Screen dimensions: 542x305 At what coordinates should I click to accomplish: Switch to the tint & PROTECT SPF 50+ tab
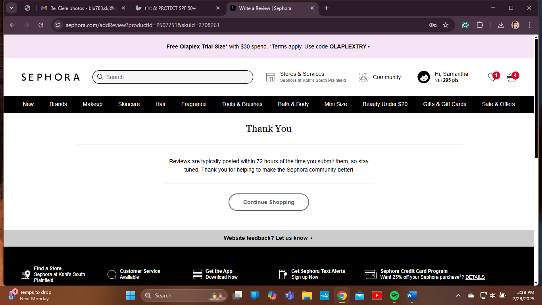click(178, 8)
